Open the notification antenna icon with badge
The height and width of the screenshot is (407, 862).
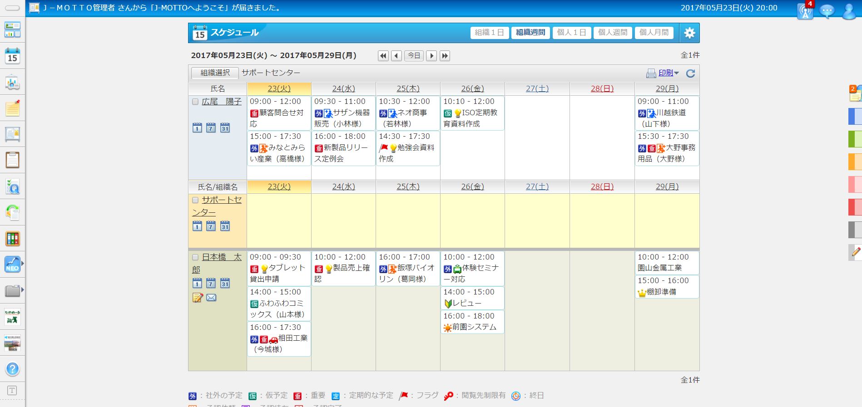805,11
